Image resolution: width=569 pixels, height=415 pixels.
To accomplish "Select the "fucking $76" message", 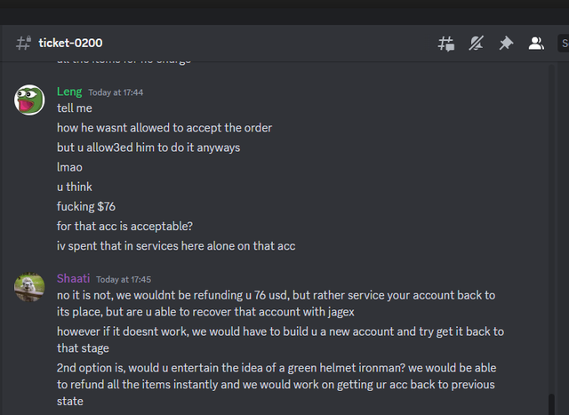I will tap(86, 206).
